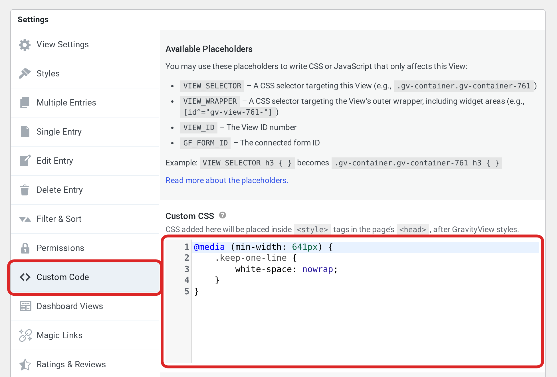
Task: Click the Delete Entry trash icon
Action: tap(25, 190)
